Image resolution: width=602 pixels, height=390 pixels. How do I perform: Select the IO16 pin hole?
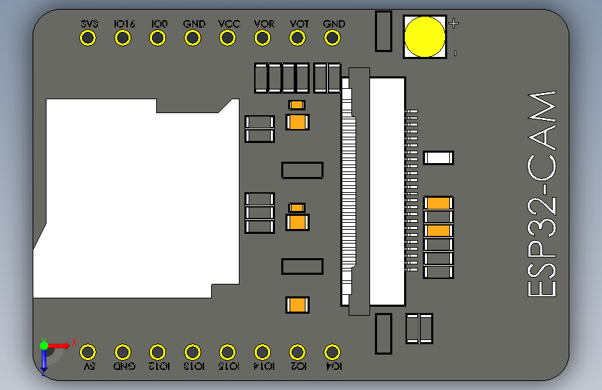coord(123,38)
